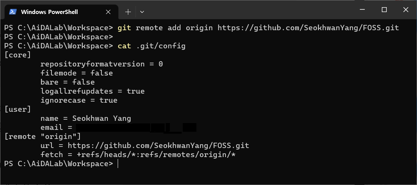Click the [core] section header

point(17,55)
